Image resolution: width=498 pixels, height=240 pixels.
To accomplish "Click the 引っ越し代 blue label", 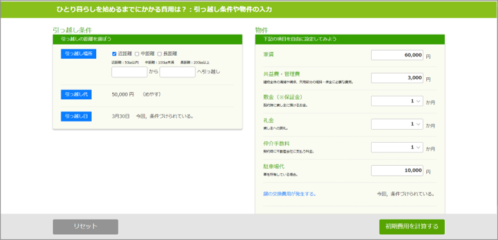I will coord(76,95).
